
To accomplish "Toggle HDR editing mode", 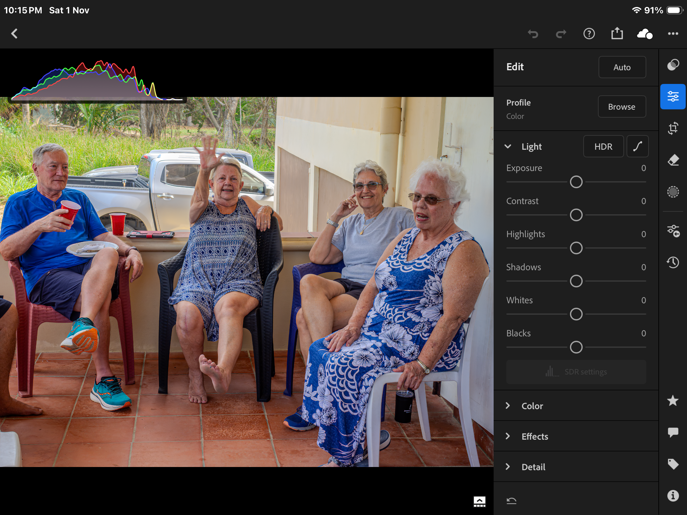I will (x=603, y=147).
